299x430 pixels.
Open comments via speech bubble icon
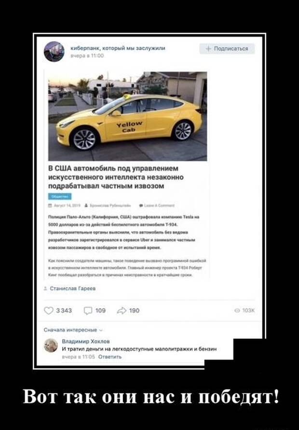point(88,311)
